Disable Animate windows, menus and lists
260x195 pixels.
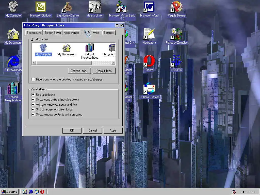point(54,104)
